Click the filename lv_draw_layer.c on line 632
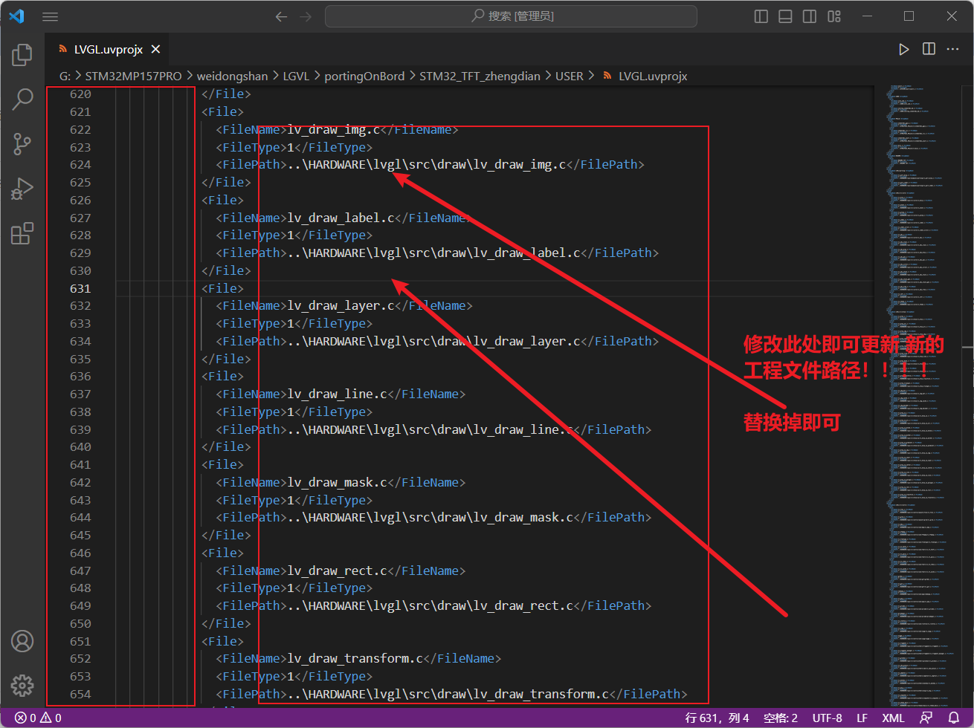974x728 pixels. pyautogui.click(x=341, y=305)
